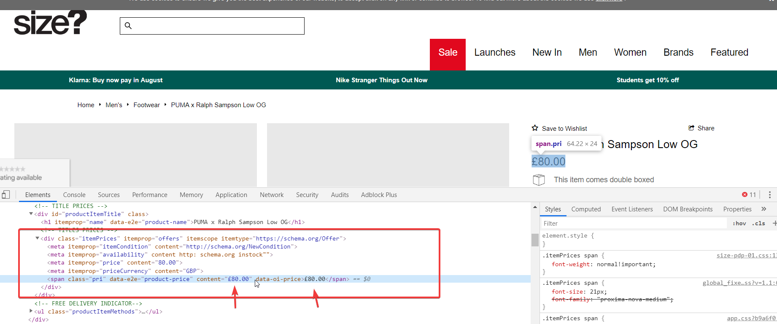This screenshot has height=324, width=777.
Task: Open the global_fixe...ss?v=1.1 source link
Action: tap(739, 283)
